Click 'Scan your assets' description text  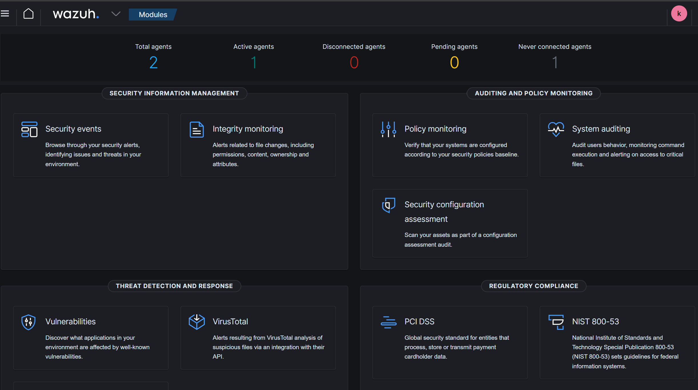460,240
